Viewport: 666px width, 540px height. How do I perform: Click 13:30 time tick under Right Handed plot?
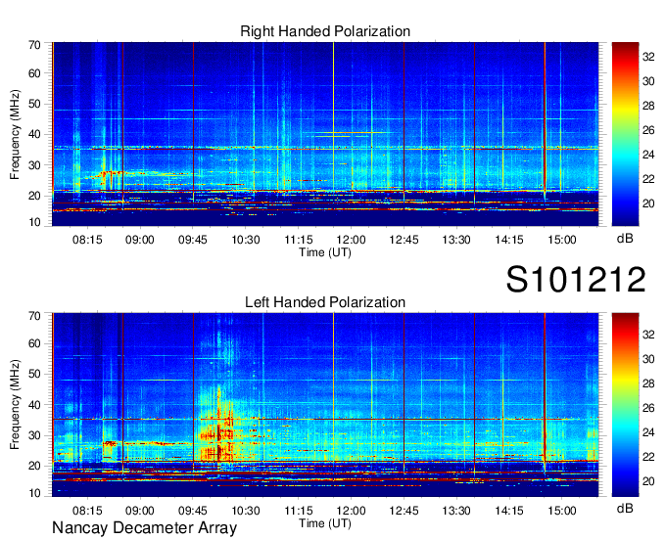click(456, 240)
